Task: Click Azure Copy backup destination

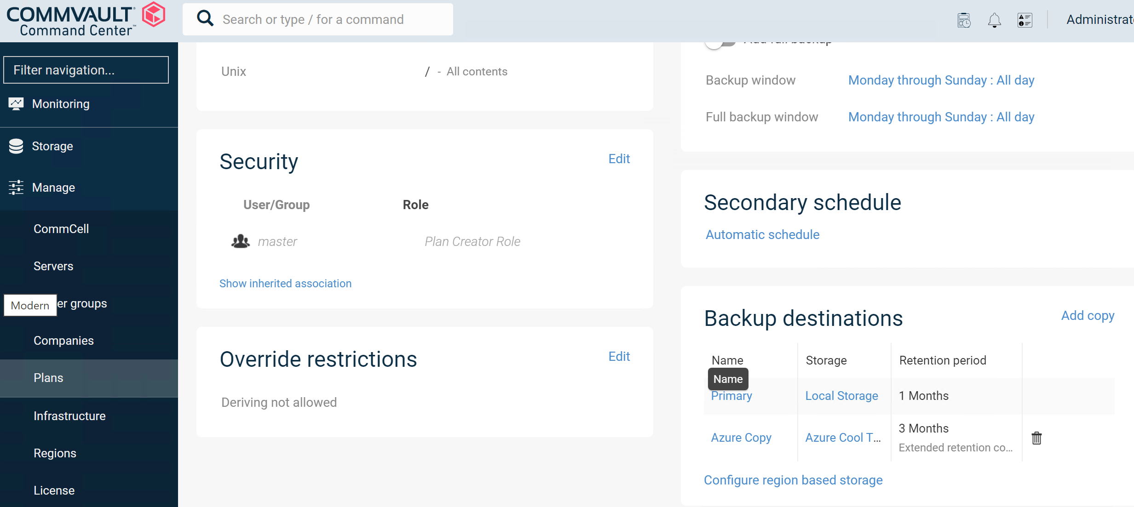Action: point(741,437)
